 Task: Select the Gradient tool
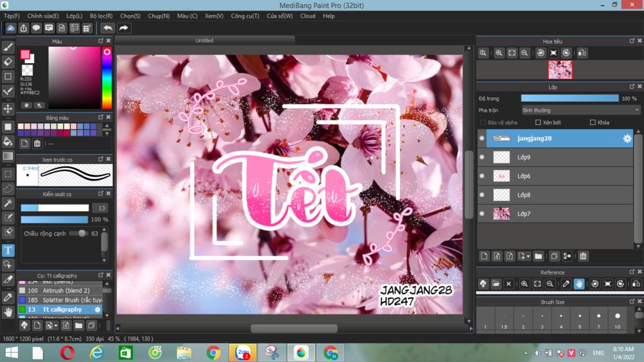8,156
